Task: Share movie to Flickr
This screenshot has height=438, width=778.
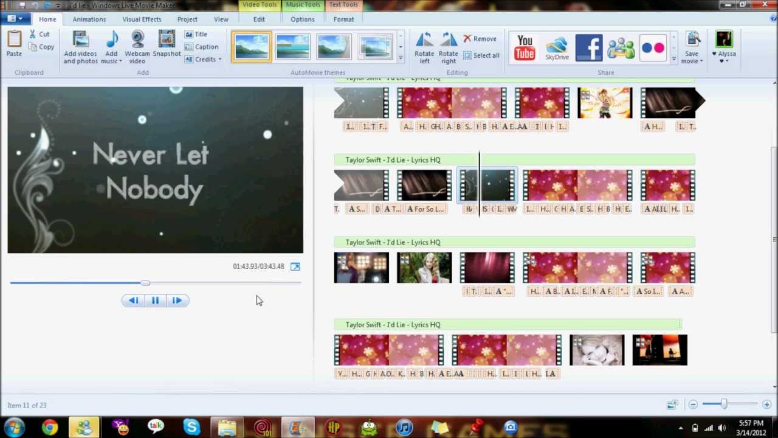Action: tap(653, 47)
